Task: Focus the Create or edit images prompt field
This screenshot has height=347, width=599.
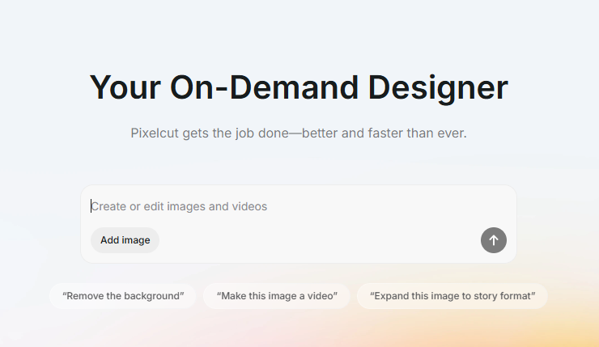Action: (298, 206)
